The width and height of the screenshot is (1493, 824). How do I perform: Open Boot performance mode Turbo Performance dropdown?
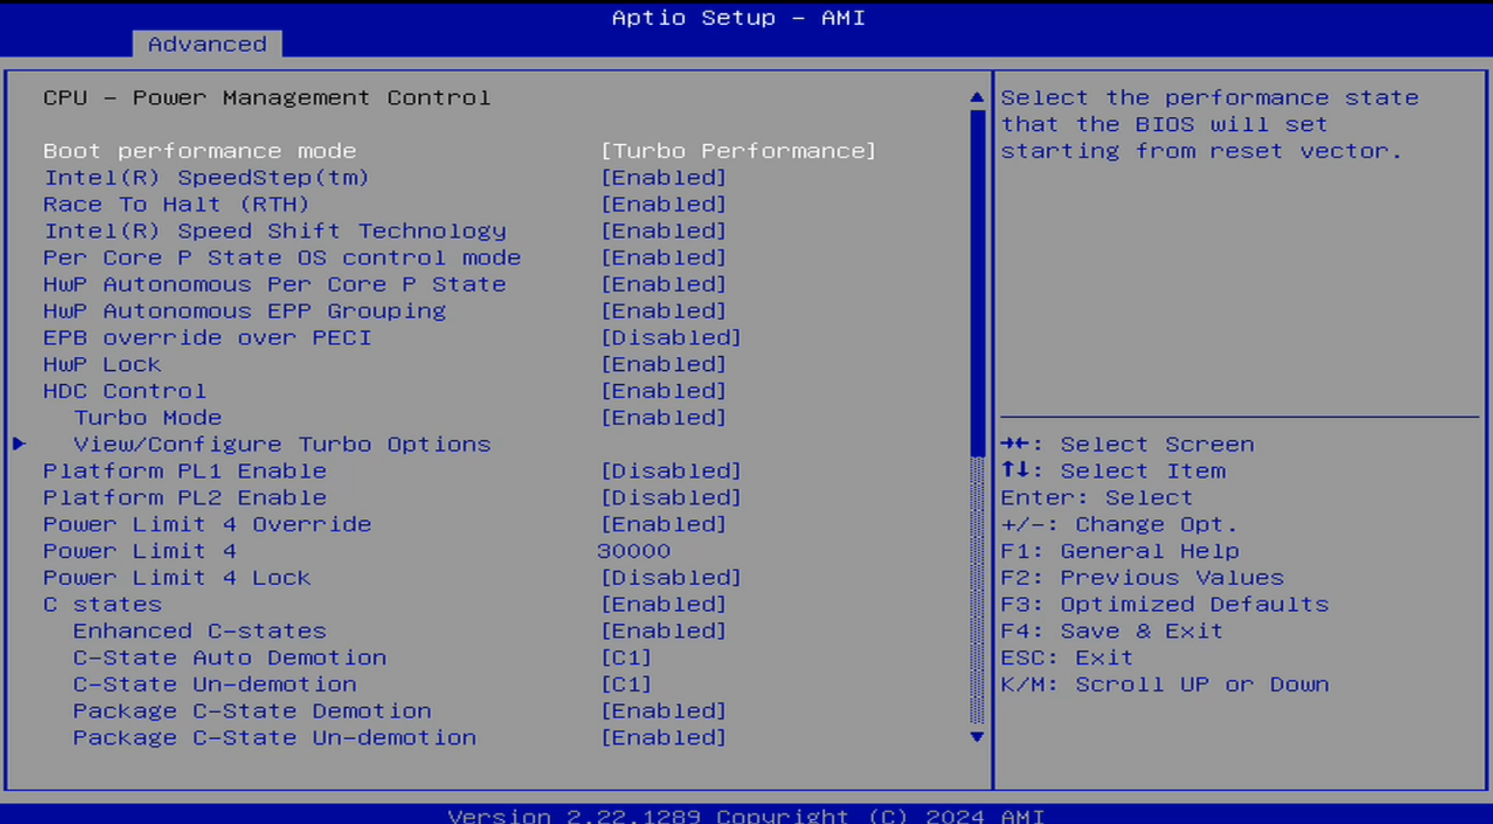738,152
